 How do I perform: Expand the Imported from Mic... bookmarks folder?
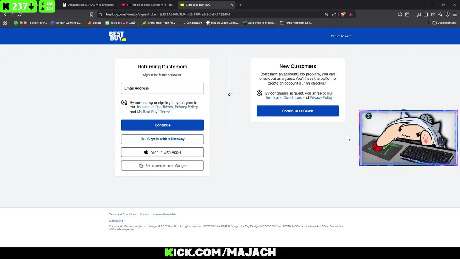point(296,23)
